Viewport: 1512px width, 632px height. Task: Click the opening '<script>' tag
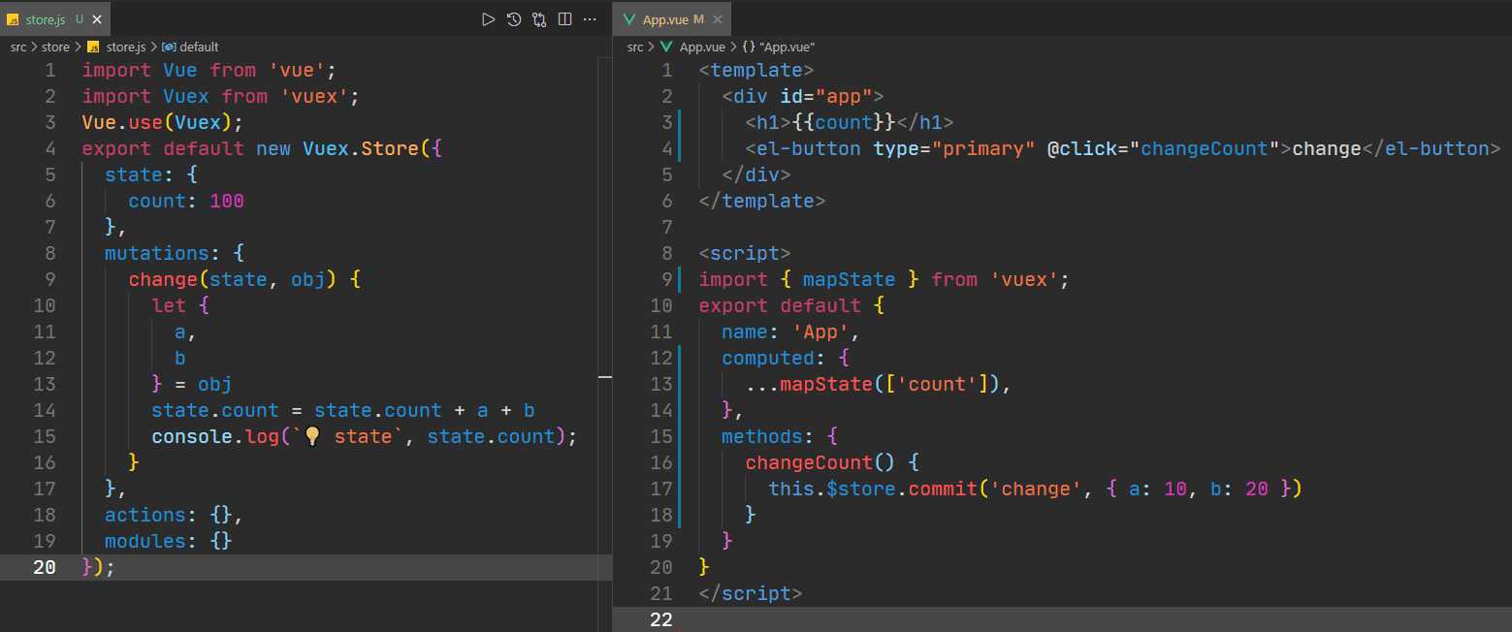(x=745, y=253)
